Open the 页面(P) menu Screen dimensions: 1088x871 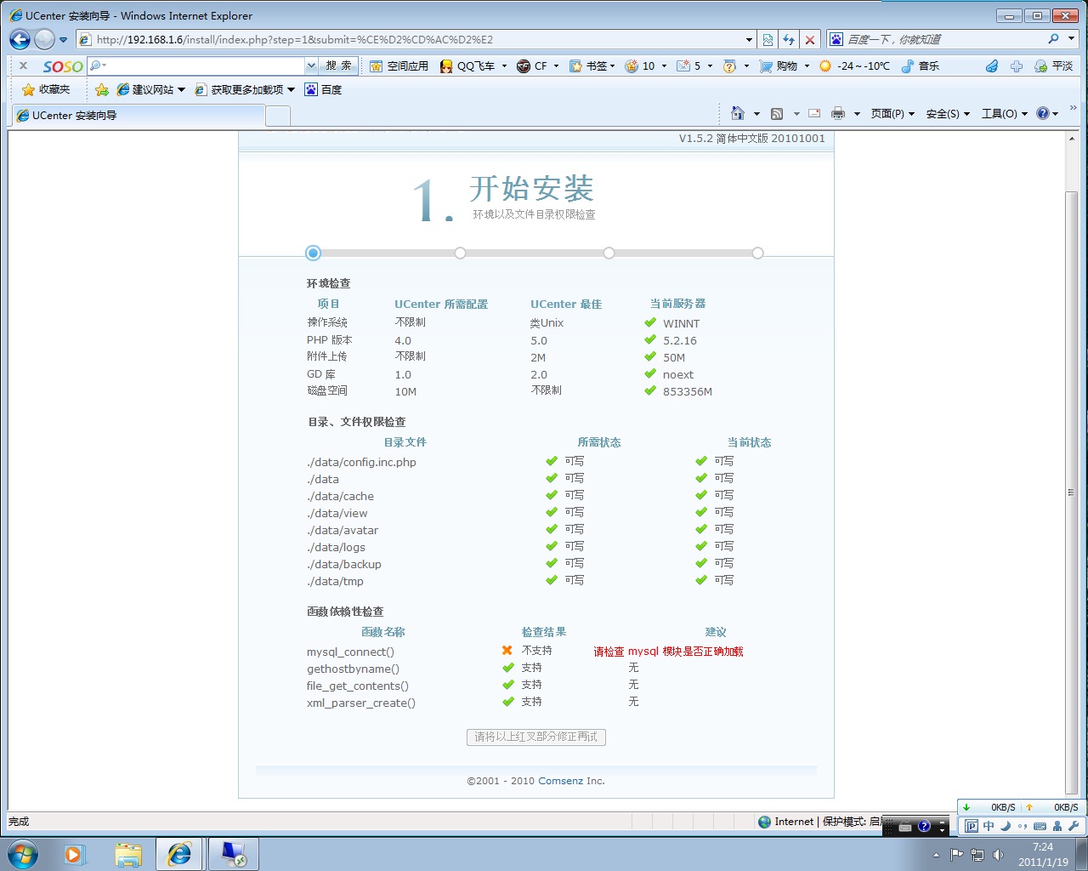[x=892, y=113]
